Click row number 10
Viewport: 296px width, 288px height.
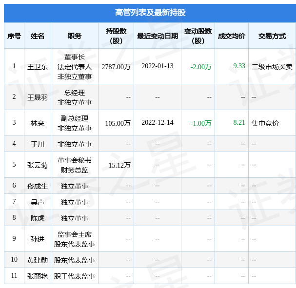point(14,259)
